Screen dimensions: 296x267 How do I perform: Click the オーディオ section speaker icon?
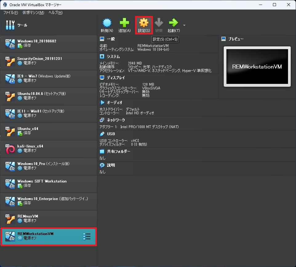coord(102,102)
